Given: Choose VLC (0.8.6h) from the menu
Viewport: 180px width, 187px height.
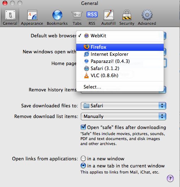Looking at the screenshot, I should [120, 75].
